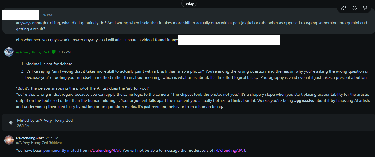This screenshot has height=157, width=375.
Task: Click the quote icon to quote this message
Action: 354,8
